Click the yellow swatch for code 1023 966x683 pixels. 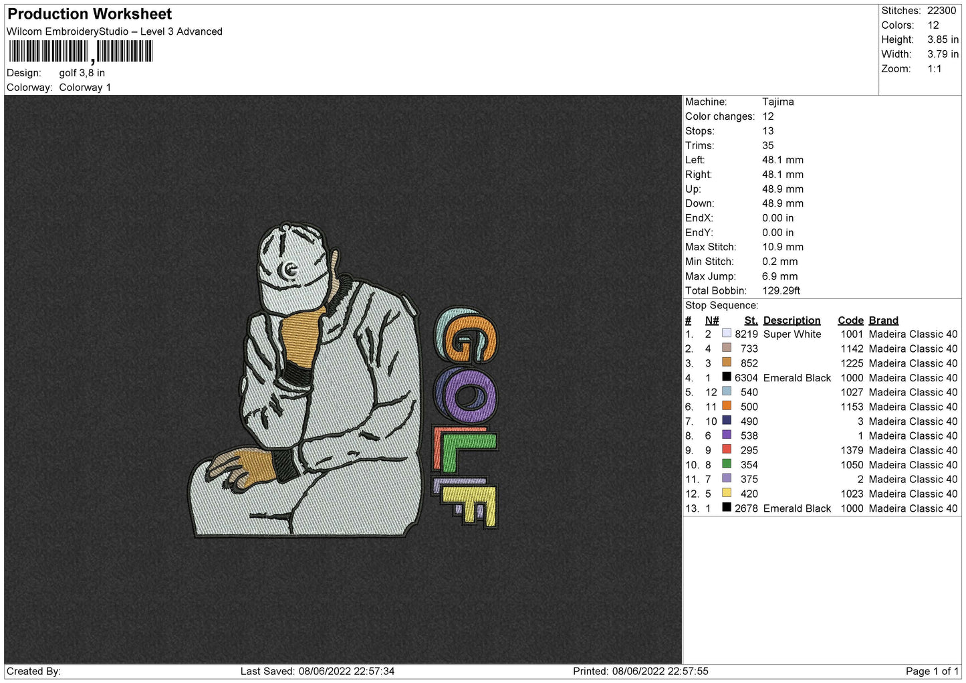(x=727, y=492)
